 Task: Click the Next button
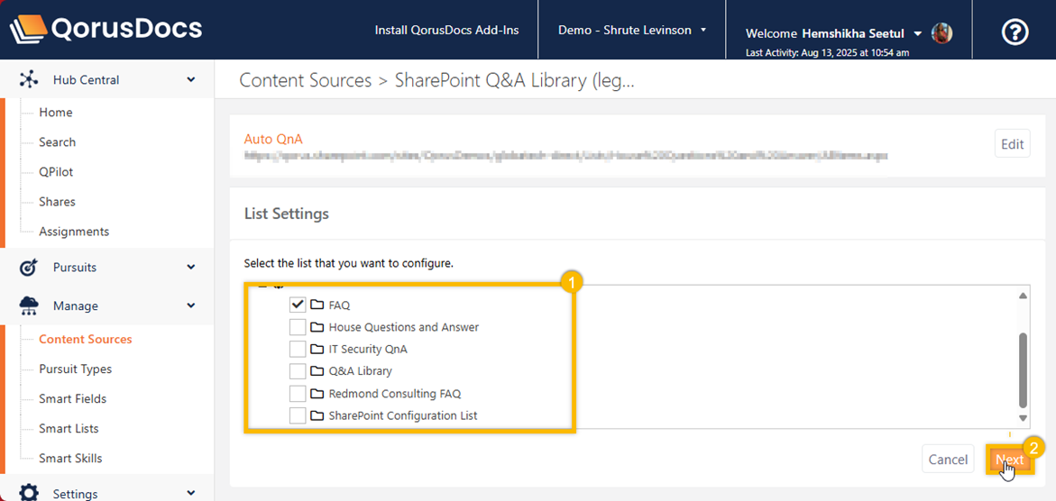click(1009, 460)
